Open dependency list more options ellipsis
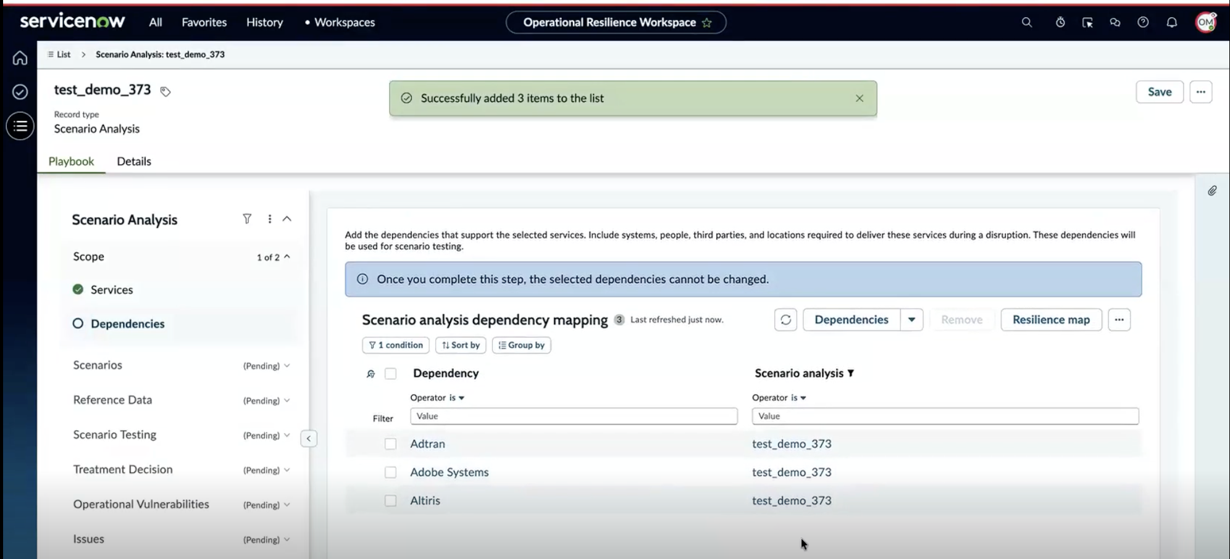This screenshot has height=559, width=1230. pos(1119,320)
